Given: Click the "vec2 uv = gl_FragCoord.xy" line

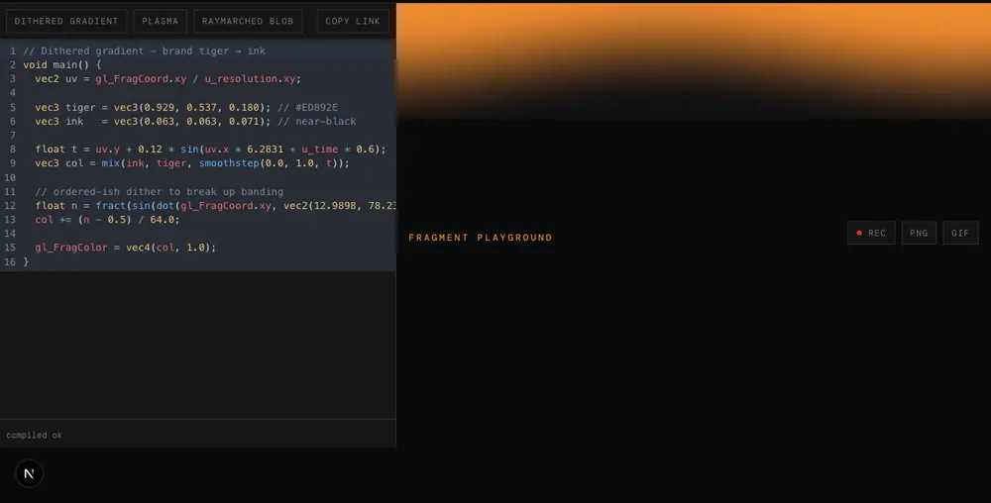Looking at the screenshot, I should click(168, 79).
